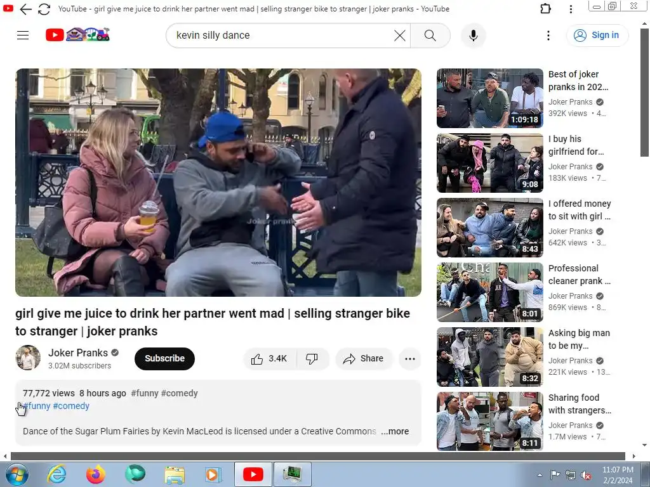Reload the page with refresh icon

click(44, 9)
